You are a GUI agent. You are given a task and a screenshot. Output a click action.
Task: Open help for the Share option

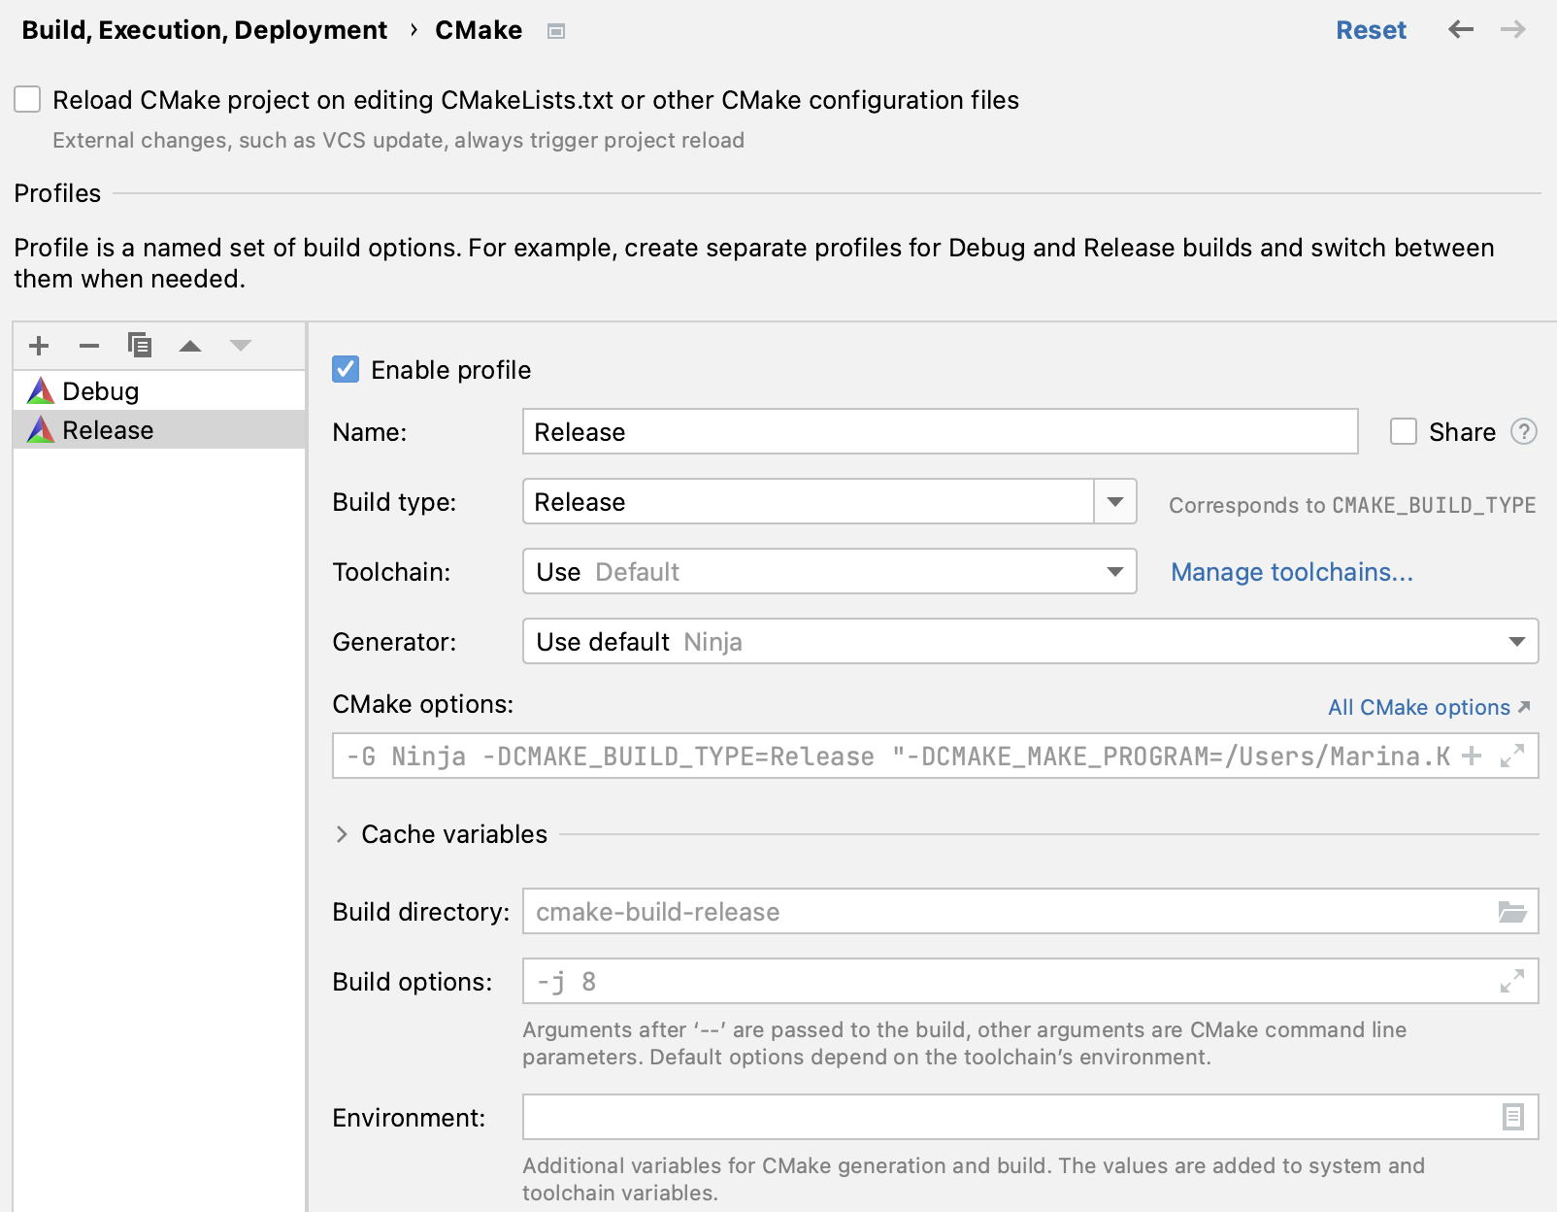click(1524, 432)
